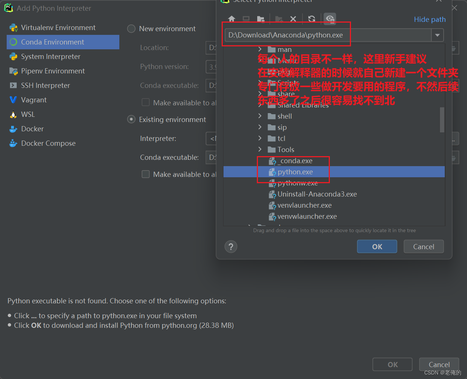This screenshot has height=379, width=467.
Task: Expand the man folder chevron
Action: pos(260,49)
